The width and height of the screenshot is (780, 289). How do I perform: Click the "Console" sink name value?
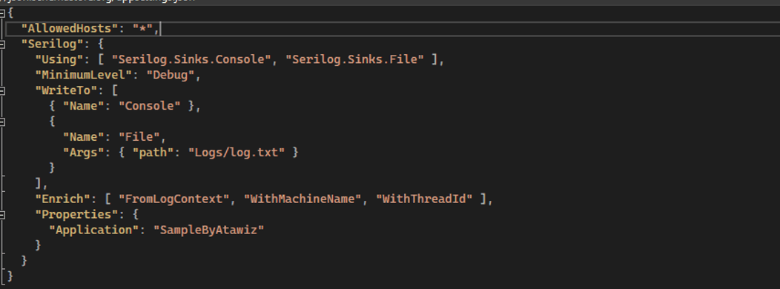coord(150,106)
